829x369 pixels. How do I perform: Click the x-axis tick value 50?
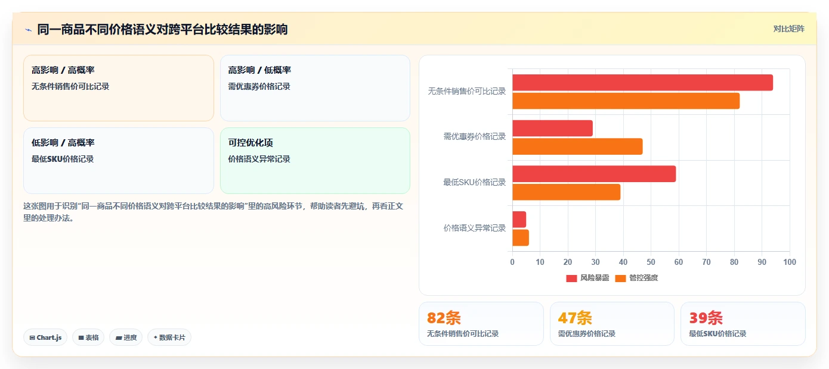click(x=651, y=262)
